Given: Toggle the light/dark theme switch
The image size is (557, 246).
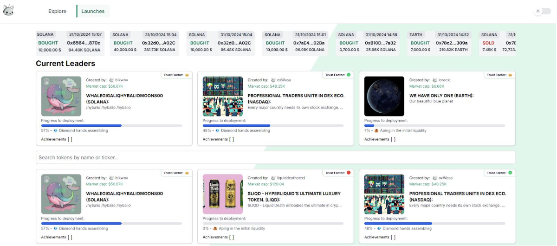Looking at the screenshot, I should click(x=541, y=11).
